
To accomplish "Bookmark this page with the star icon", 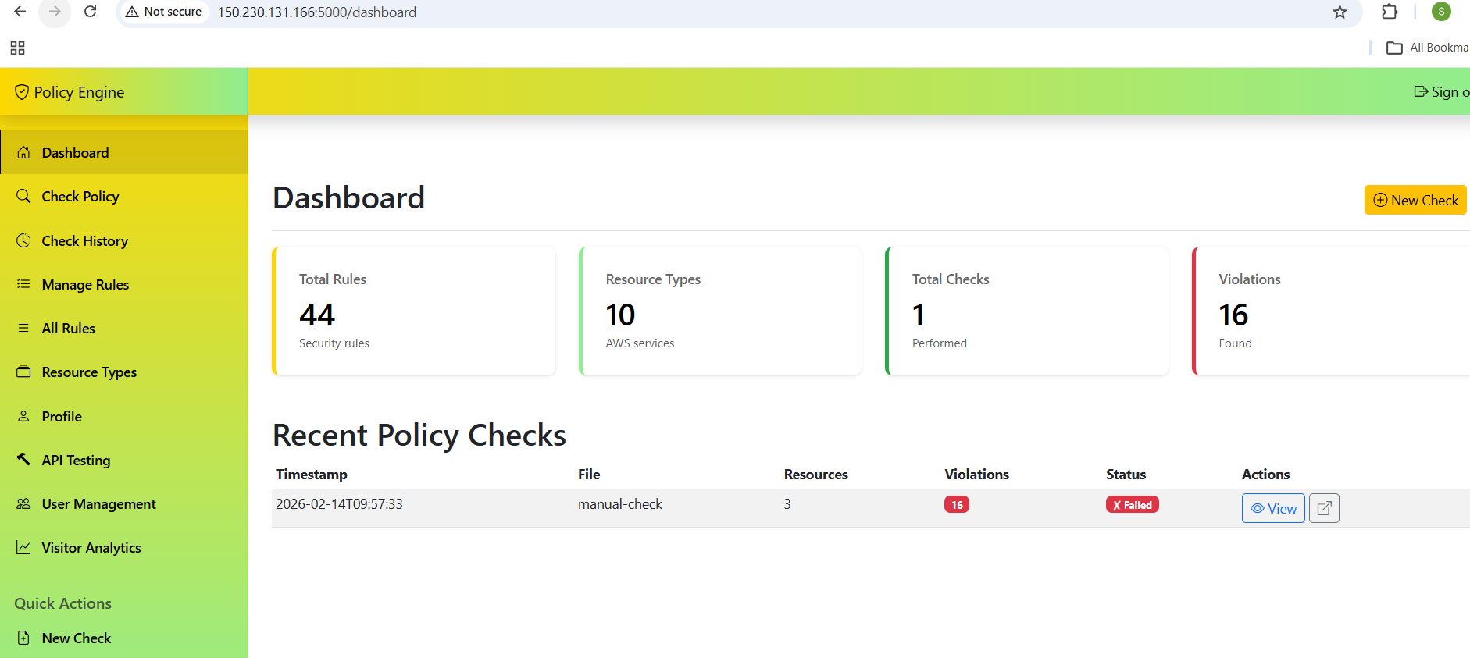I will click(1340, 12).
